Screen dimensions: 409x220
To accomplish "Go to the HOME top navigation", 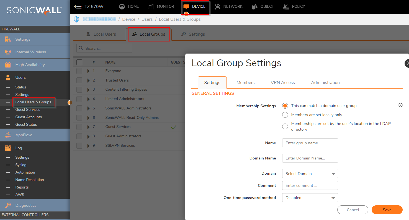I will (129, 6).
